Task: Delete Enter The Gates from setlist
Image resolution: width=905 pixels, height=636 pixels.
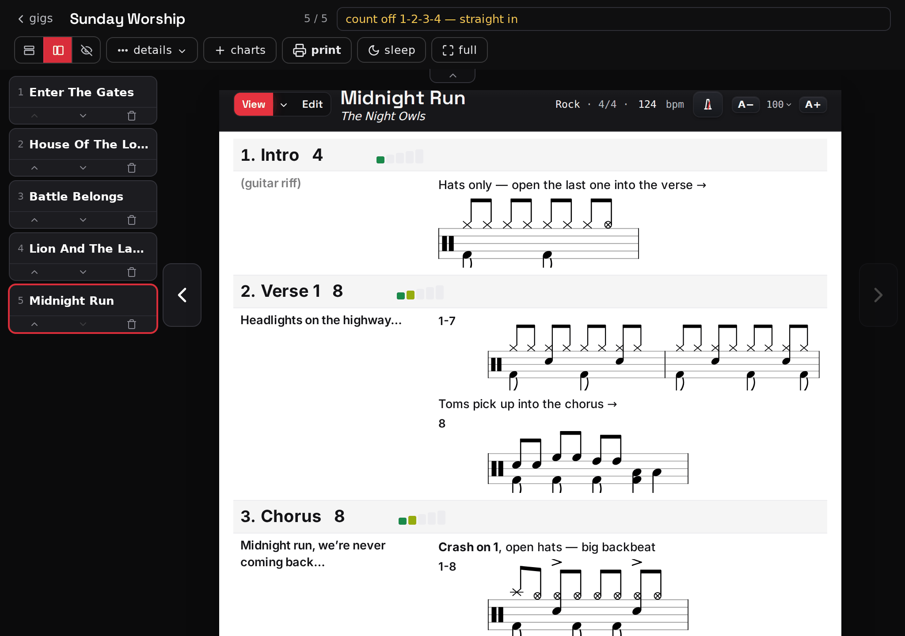Action: click(x=132, y=116)
